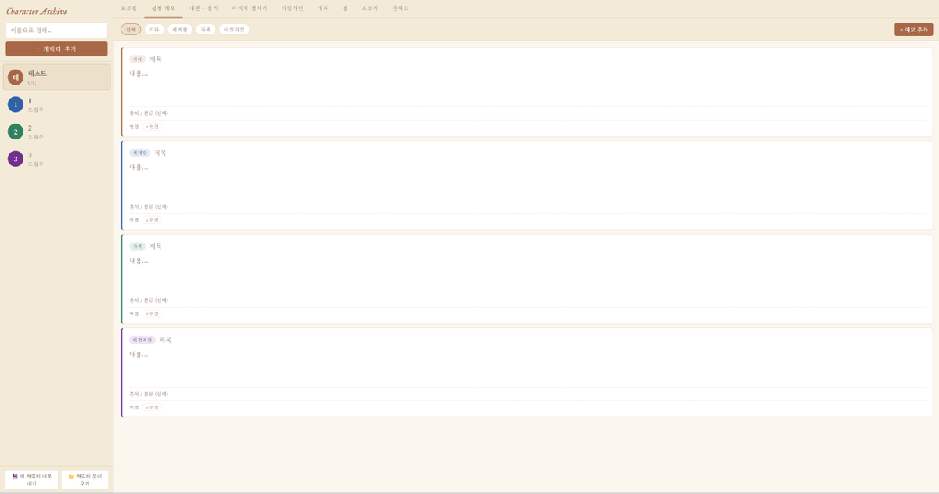The image size is (939, 494).
Task: Filter memos by the 가족 chip
Action: pyautogui.click(x=206, y=29)
